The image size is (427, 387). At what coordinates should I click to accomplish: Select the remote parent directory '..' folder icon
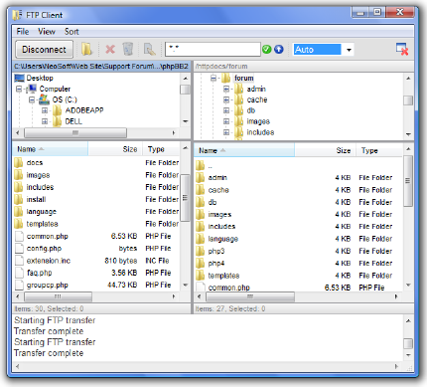pyautogui.click(x=201, y=165)
